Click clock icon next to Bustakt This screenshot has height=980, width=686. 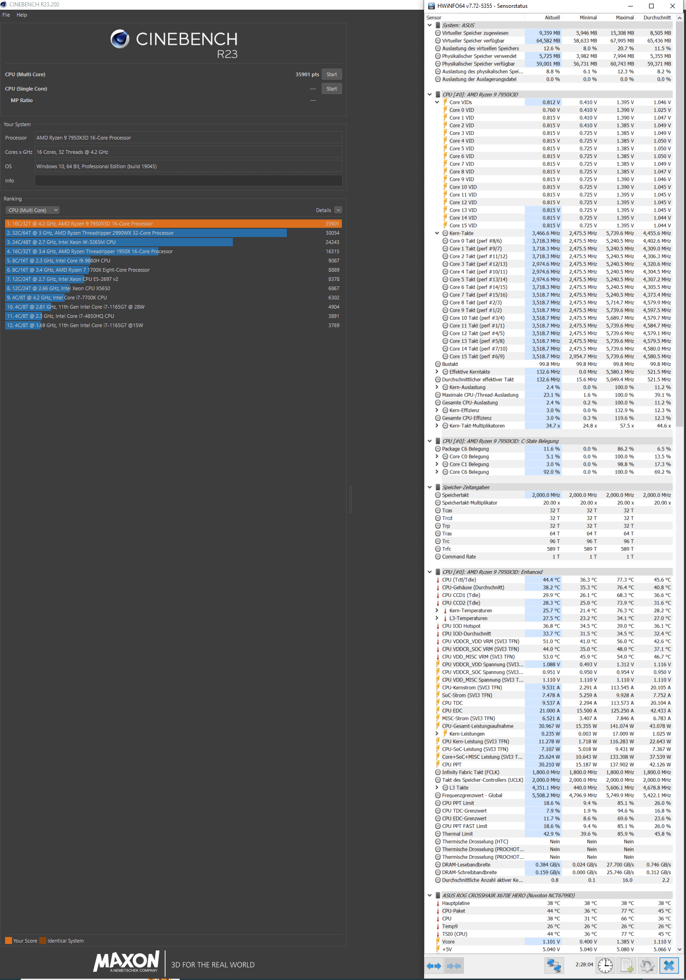tap(438, 364)
